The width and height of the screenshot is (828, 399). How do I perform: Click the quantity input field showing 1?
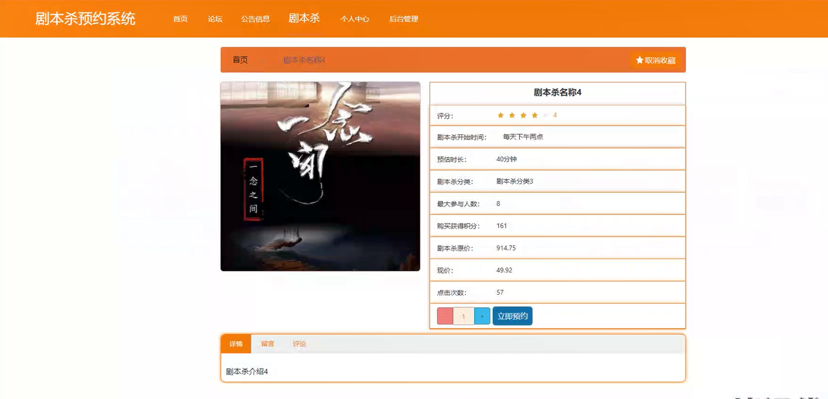click(x=464, y=316)
